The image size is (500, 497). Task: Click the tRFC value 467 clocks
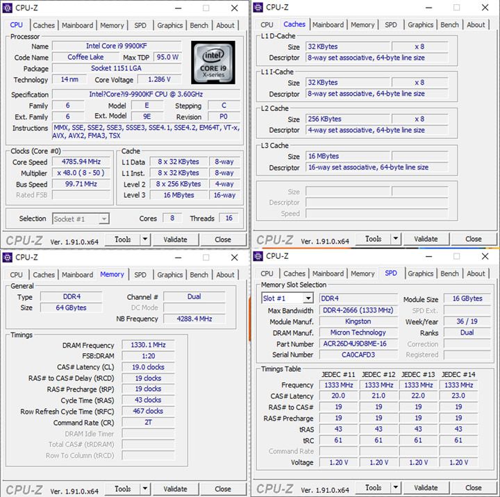149,411
